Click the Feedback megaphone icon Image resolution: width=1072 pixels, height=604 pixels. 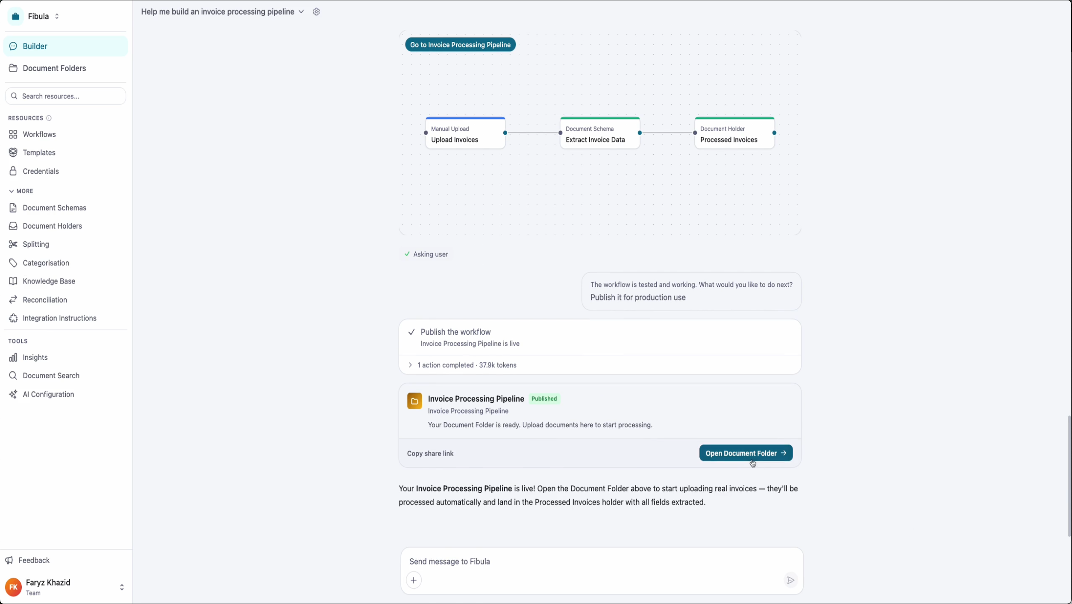coord(9,560)
